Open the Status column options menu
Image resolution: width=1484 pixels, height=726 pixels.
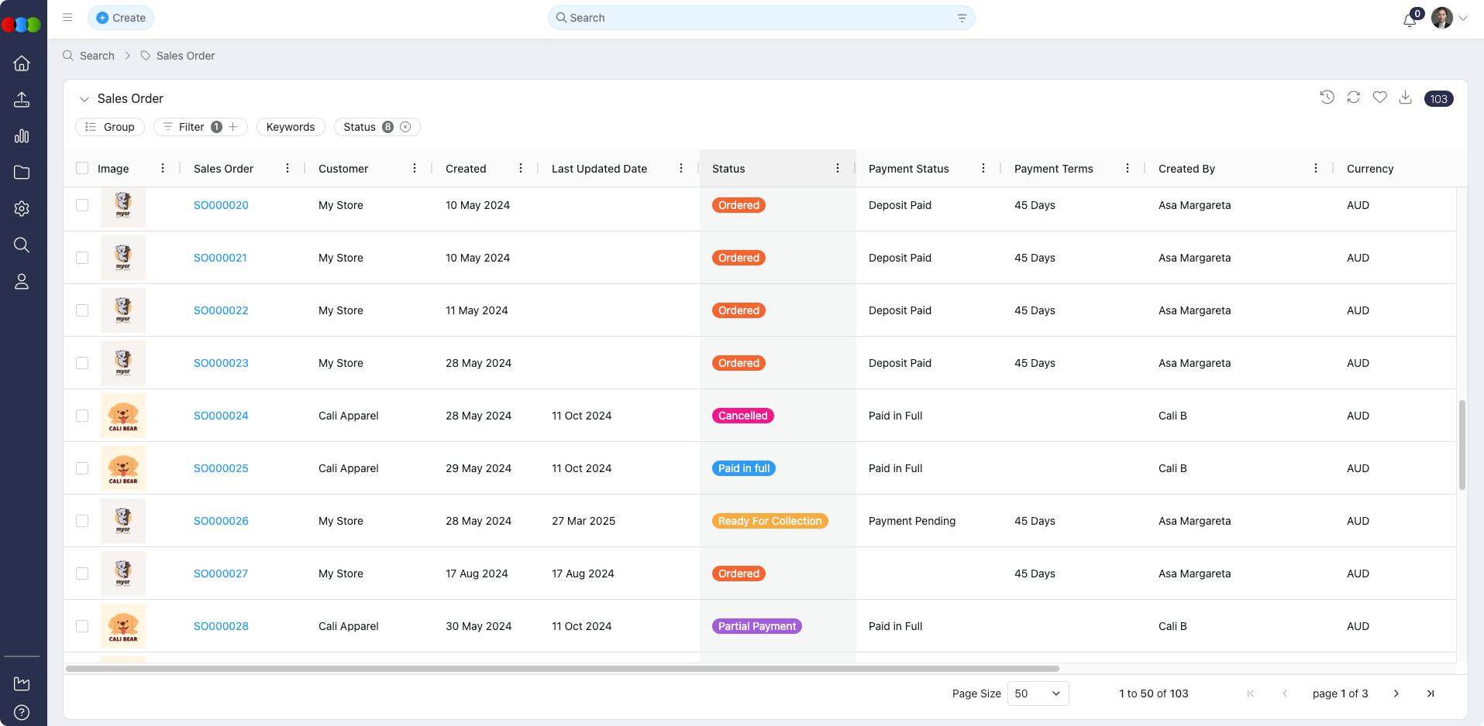(x=838, y=169)
